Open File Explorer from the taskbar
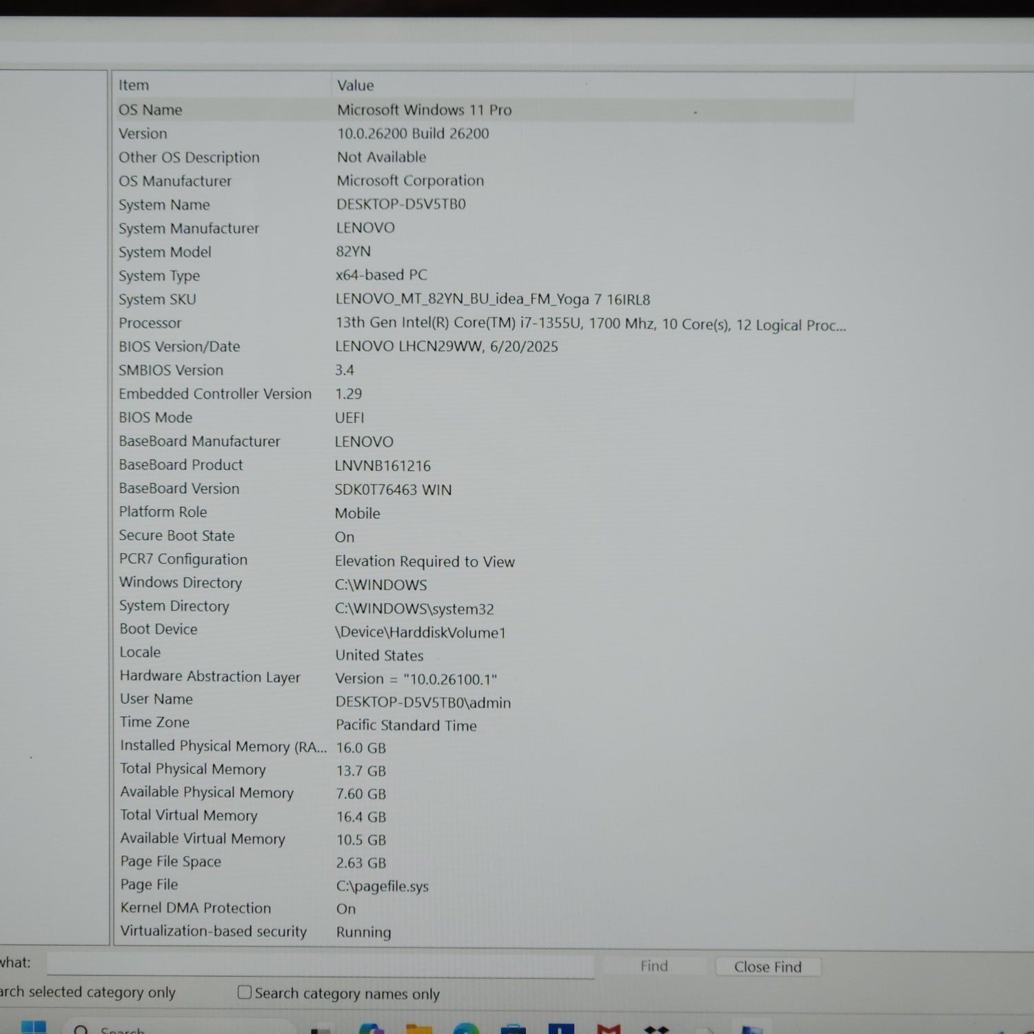This screenshot has width=1034, height=1034. click(419, 1029)
